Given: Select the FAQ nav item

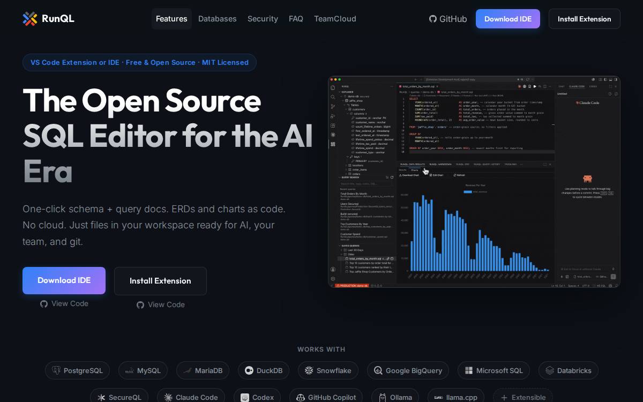Looking at the screenshot, I should [x=296, y=19].
